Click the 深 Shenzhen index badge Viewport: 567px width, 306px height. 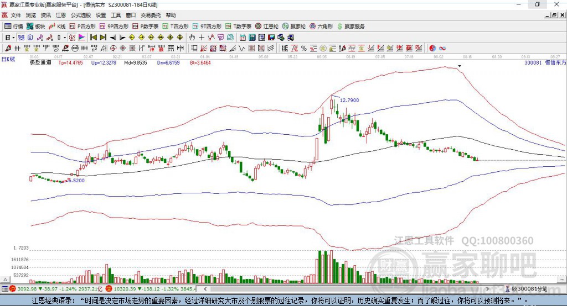click(109, 289)
